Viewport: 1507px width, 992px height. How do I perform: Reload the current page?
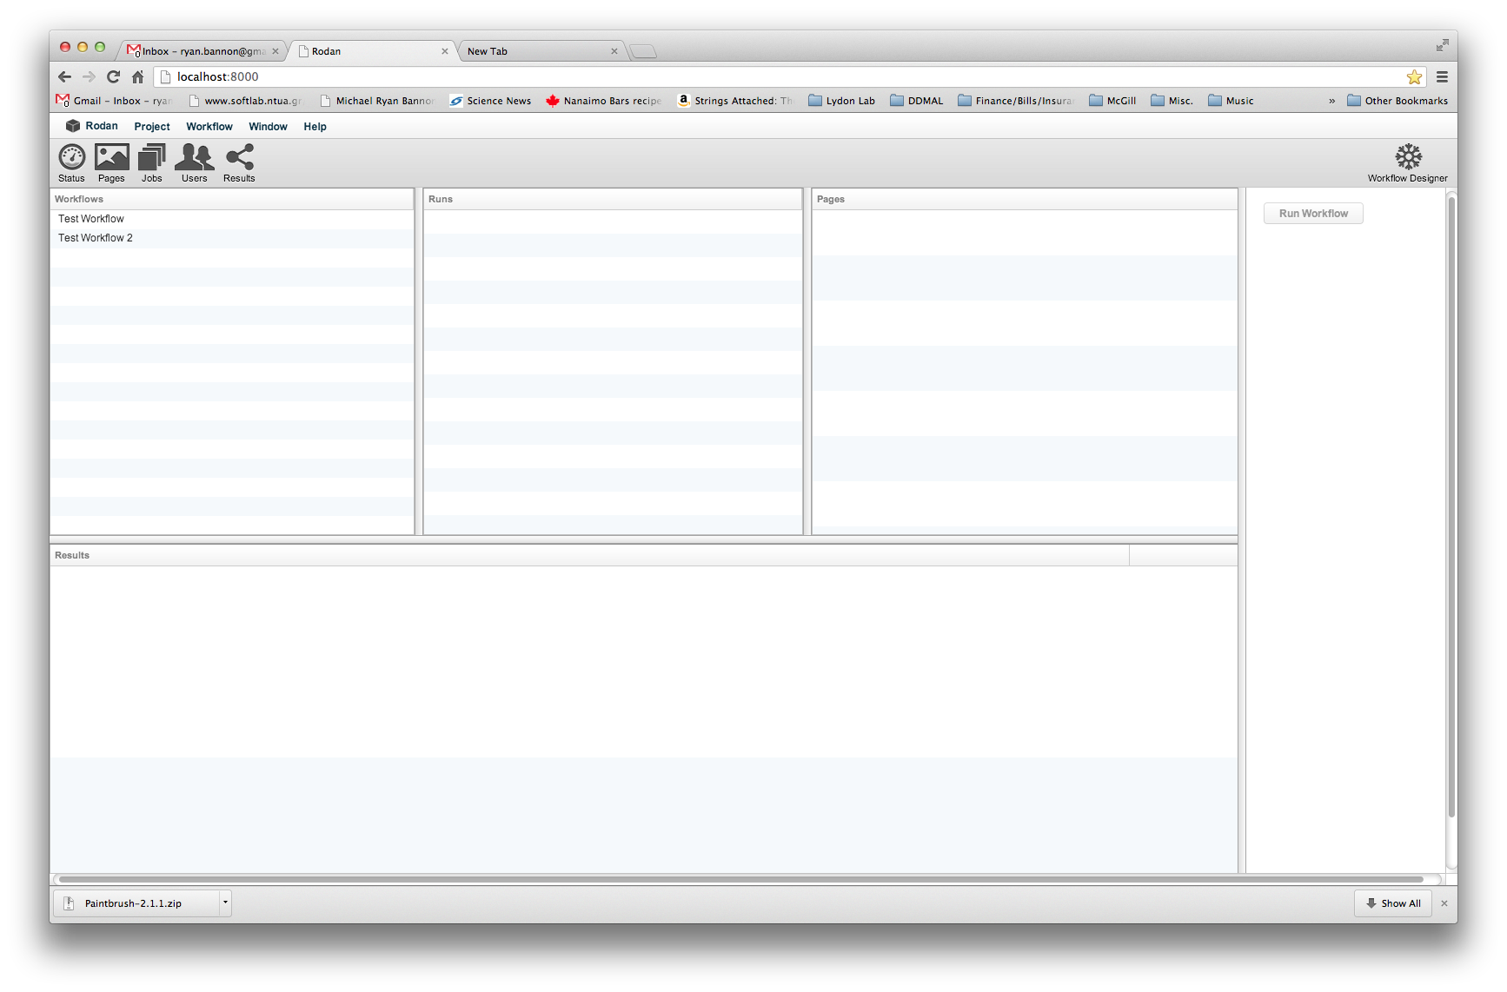click(x=113, y=76)
